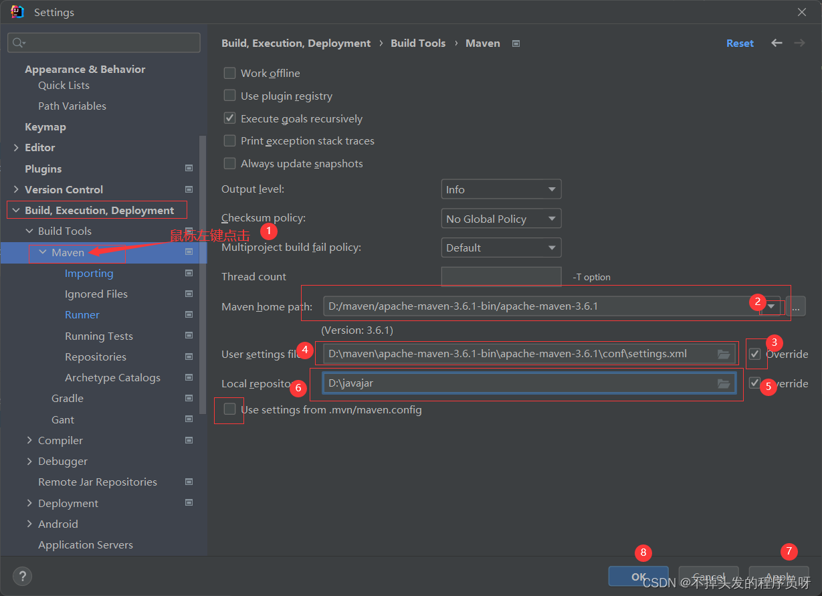822x596 pixels.
Task: Close the Settings dialog
Action: point(802,12)
